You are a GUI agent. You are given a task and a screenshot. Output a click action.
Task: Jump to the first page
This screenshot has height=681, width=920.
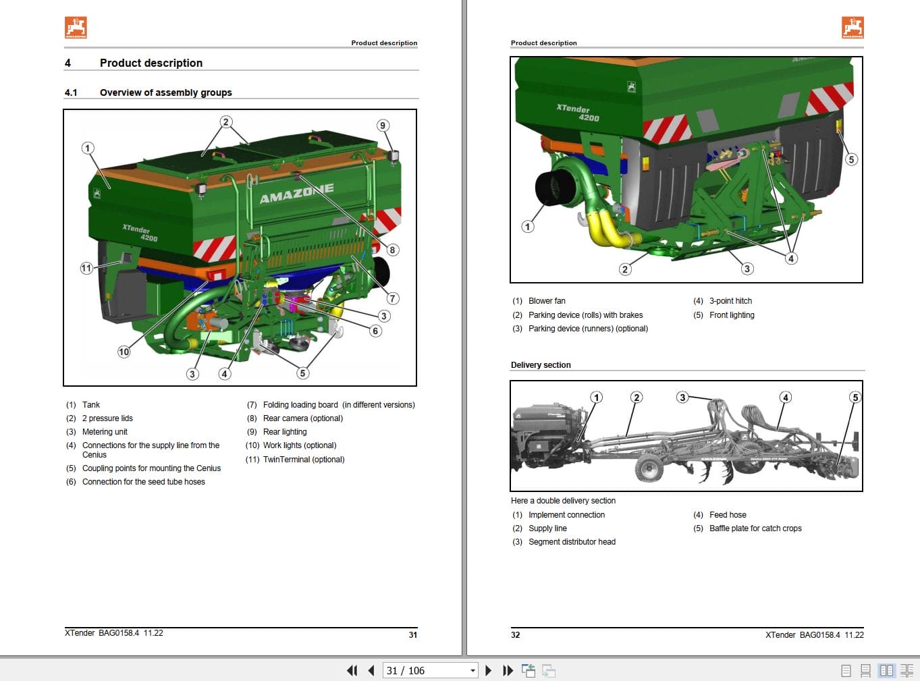352,670
